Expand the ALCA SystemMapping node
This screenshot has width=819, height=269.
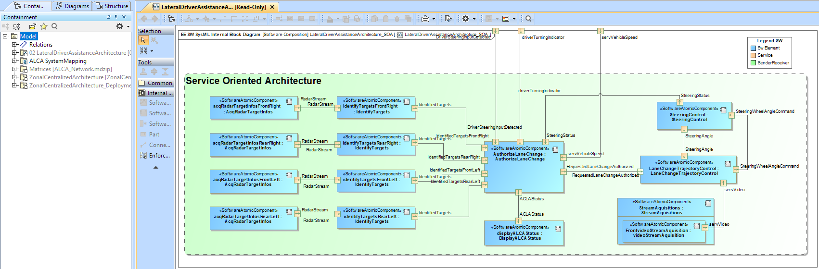[x=14, y=61]
